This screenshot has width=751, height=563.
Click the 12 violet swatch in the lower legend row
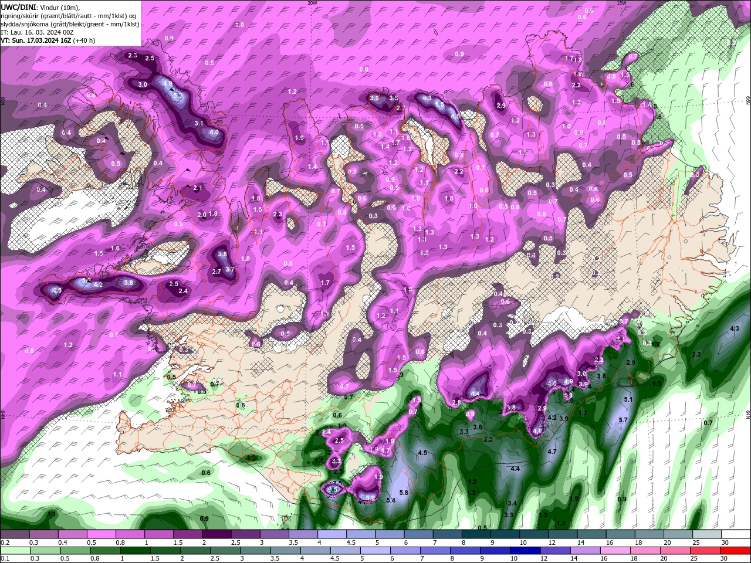pos(556,551)
